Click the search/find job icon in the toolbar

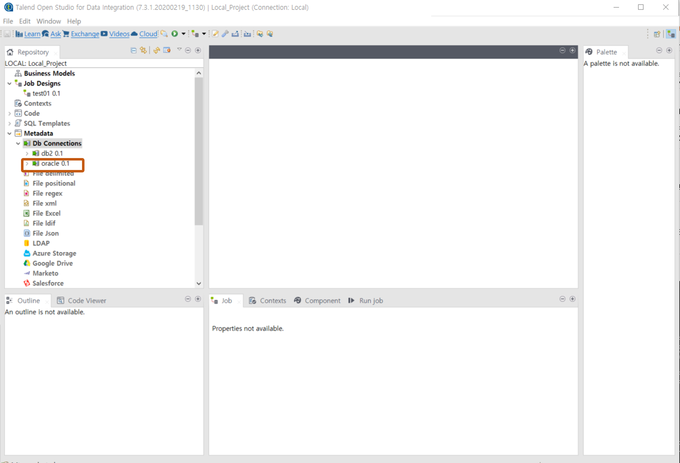(164, 34)
